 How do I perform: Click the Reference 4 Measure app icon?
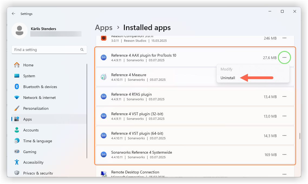coord(103,77)
